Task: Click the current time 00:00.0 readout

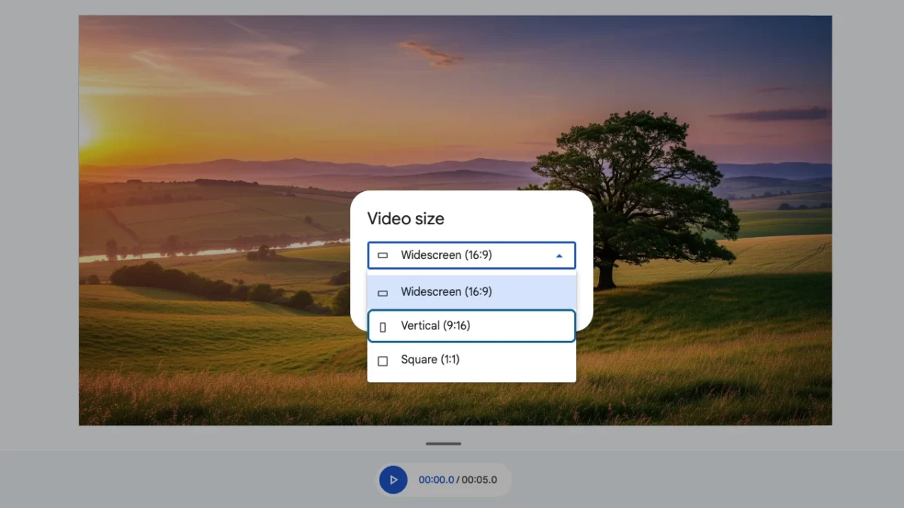Action: (436, 480)
